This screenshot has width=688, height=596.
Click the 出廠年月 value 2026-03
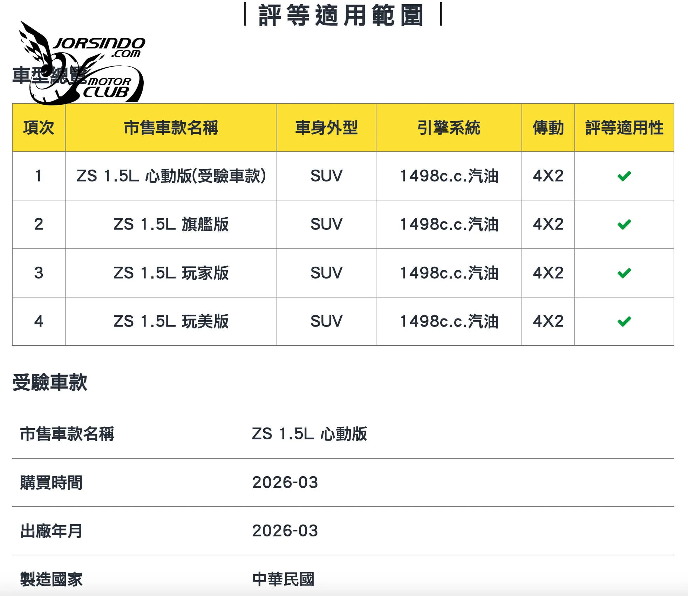(285, 531)
